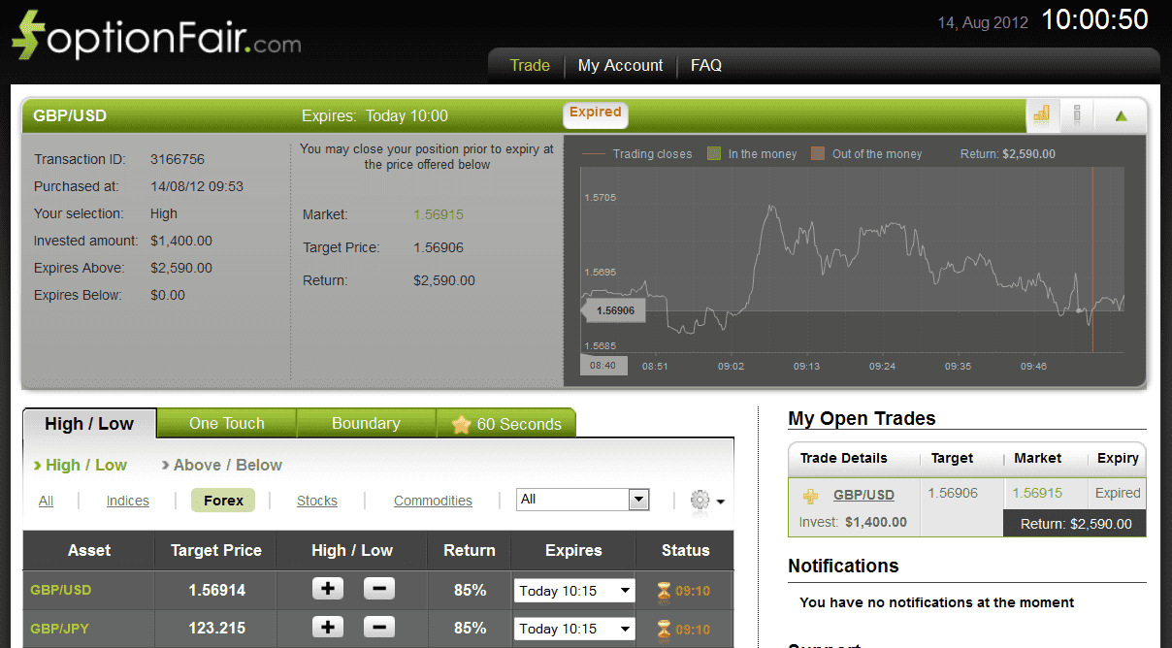
Task: Click the star icon on 60 Seconds tab
Action: coord(460,423)
